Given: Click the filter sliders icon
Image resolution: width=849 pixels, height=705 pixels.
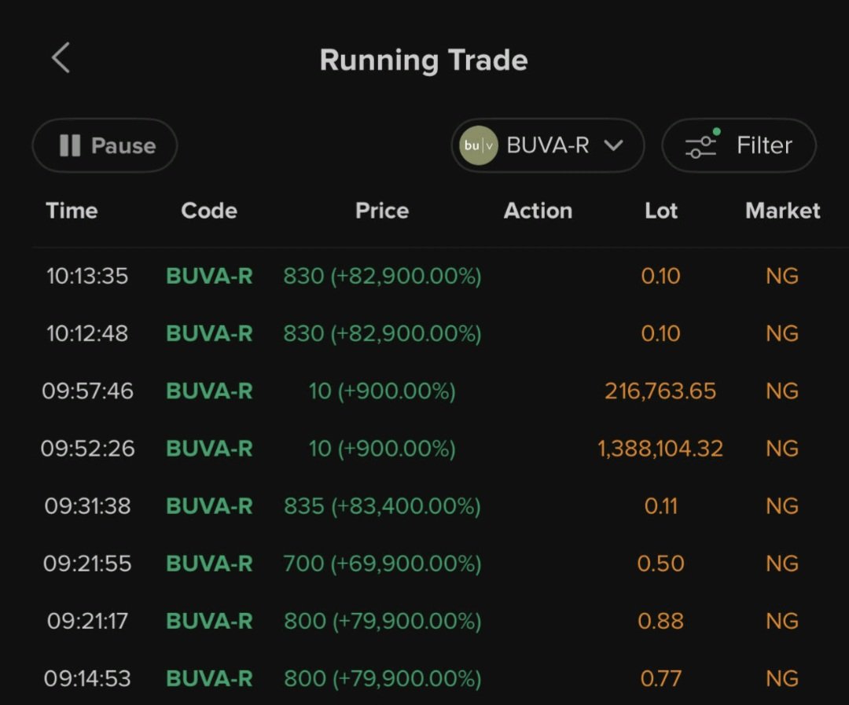Looking at the screenshot, I should 702,145.
